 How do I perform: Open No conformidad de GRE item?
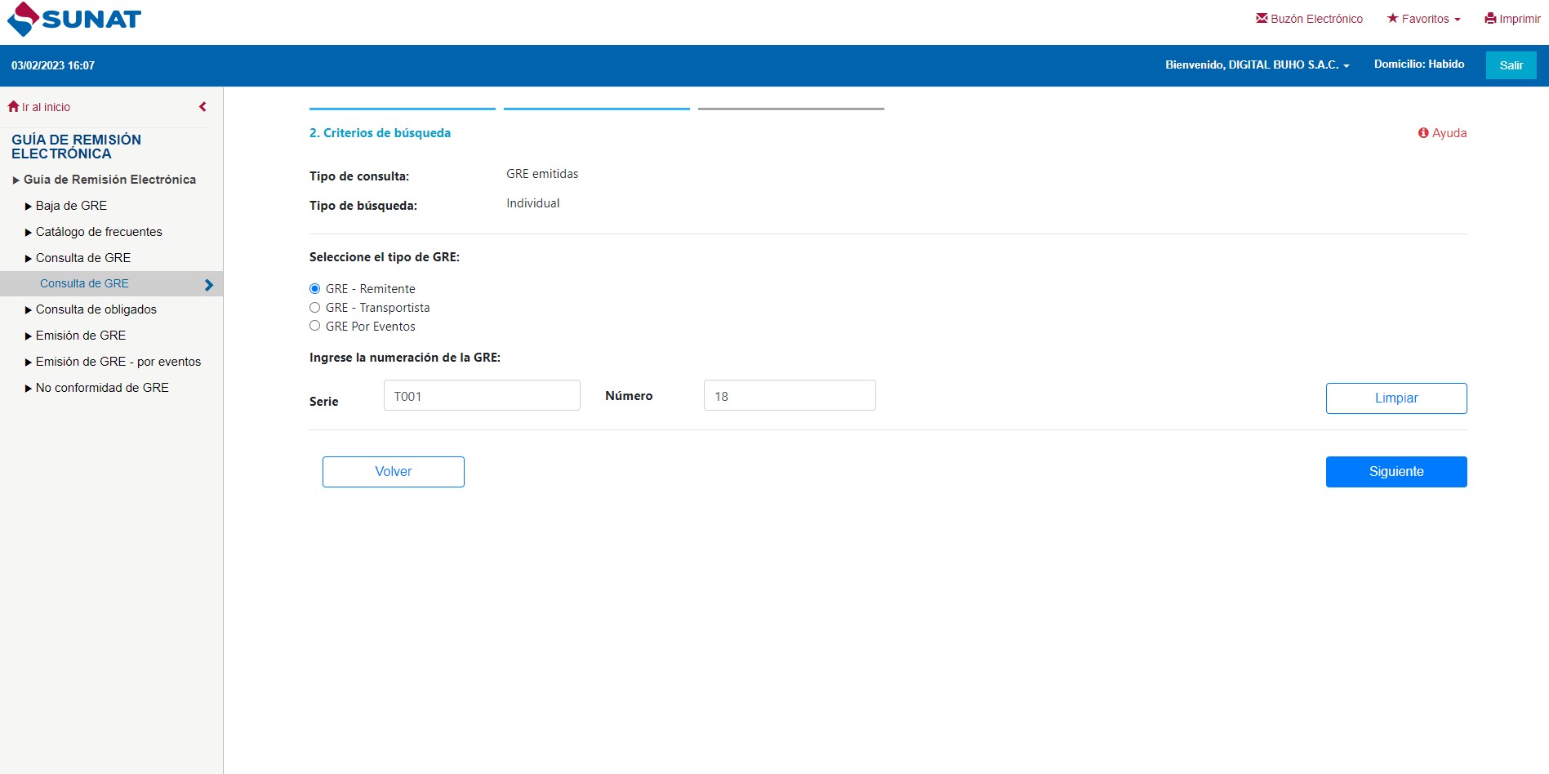102,388
